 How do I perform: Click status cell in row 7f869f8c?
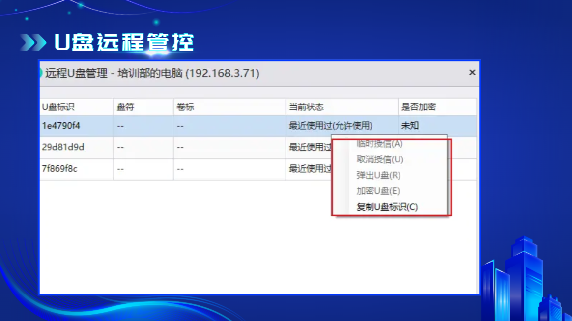click(310, 169)
